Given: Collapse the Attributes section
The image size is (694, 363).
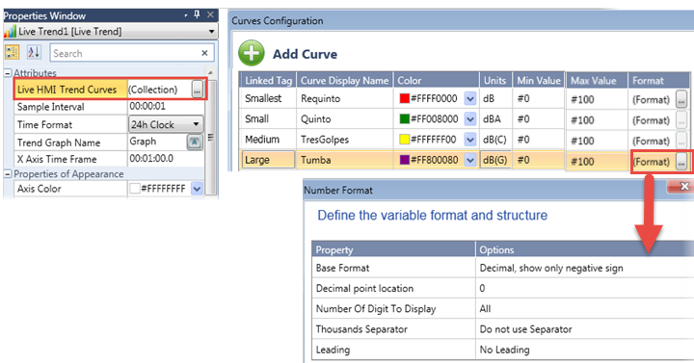Looking at the screenshot, I should pyautogui.click(x=8, y=73).
